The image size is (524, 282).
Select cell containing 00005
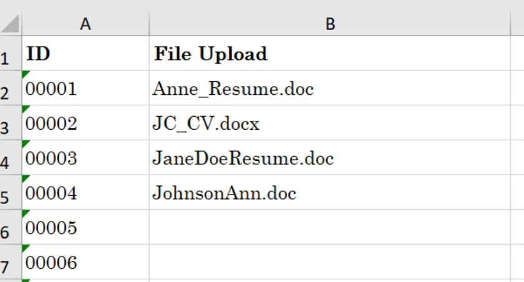pos(86,227)
